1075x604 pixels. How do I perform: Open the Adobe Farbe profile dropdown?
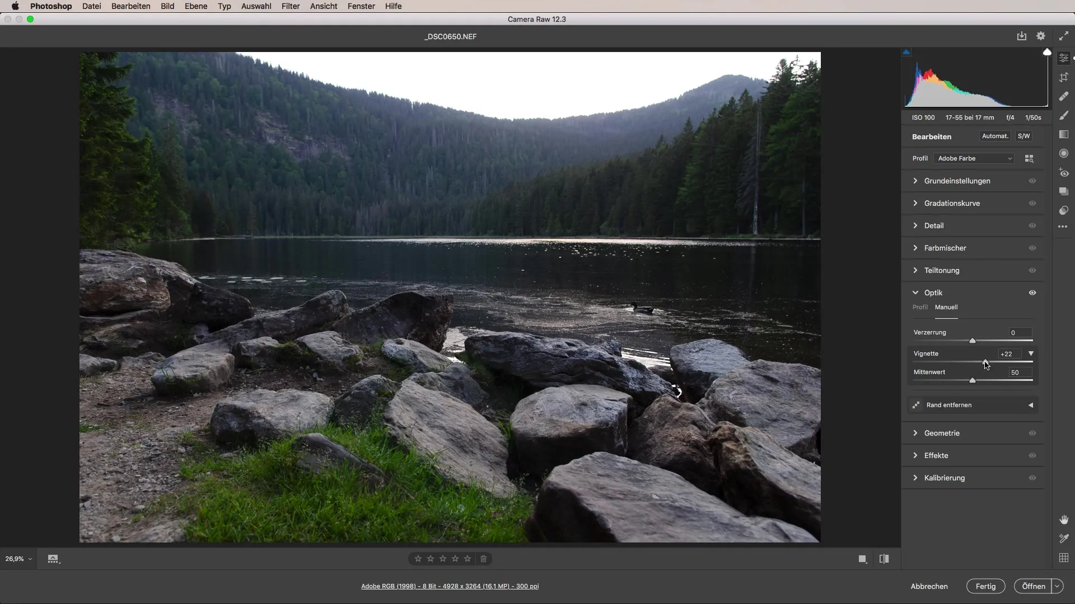[x=974, y=159]
